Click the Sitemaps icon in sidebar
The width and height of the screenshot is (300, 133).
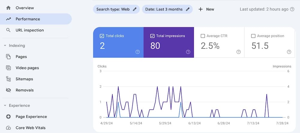8,79
